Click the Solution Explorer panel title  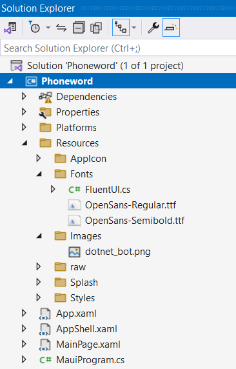coord(38,8)
